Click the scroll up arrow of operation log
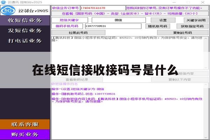The width and height of the screenshot is (210, 140). click(x=206, y=85)
